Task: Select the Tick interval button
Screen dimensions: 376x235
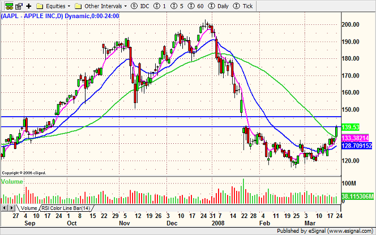Action: [243, 6]
